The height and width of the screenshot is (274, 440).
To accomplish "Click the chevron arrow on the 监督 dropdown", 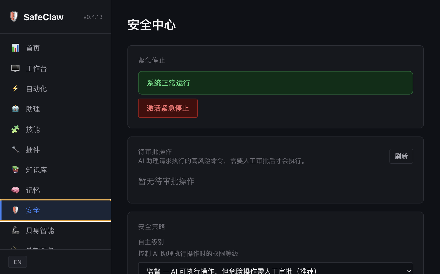I will pyautogui.click(x=409, y=271).
